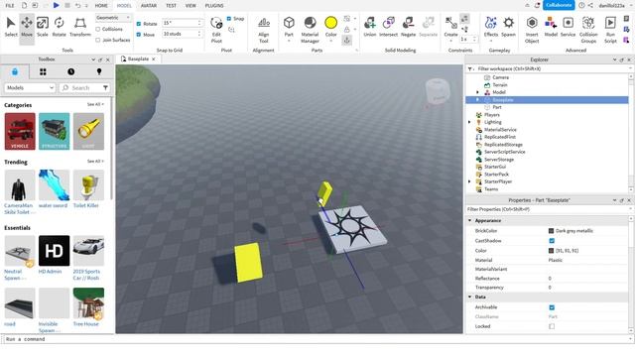The image size is (635, 357).
Task: Open the Models category dropdown
Action: click(30, 88)
